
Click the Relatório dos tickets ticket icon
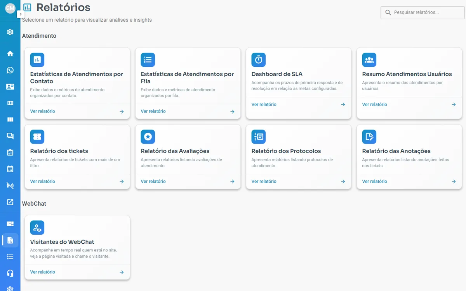point(37,137)
